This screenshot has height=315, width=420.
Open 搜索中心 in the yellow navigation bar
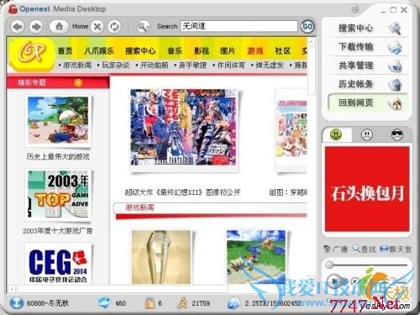point(140,51)
